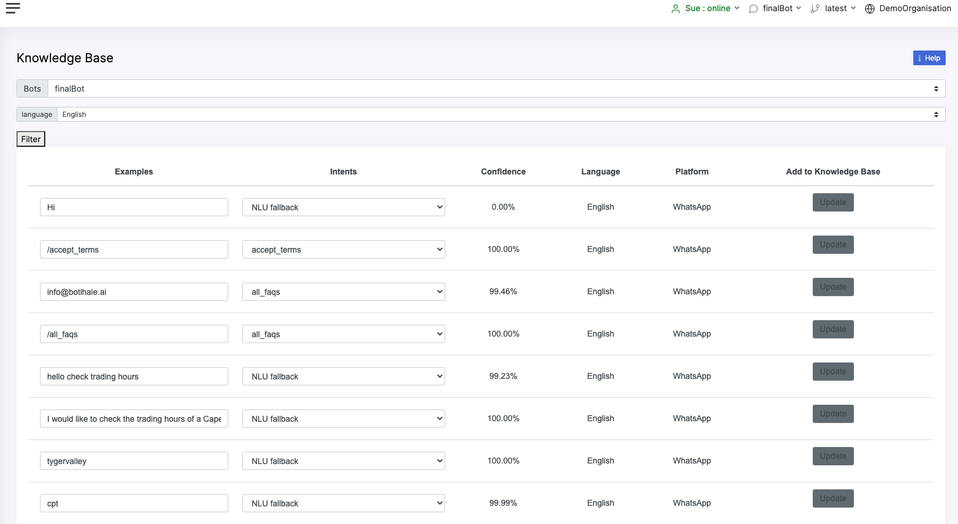Click Update button in tygervalley row
Image resolution: width=958 pixels, height=524 pixels.
833,456
